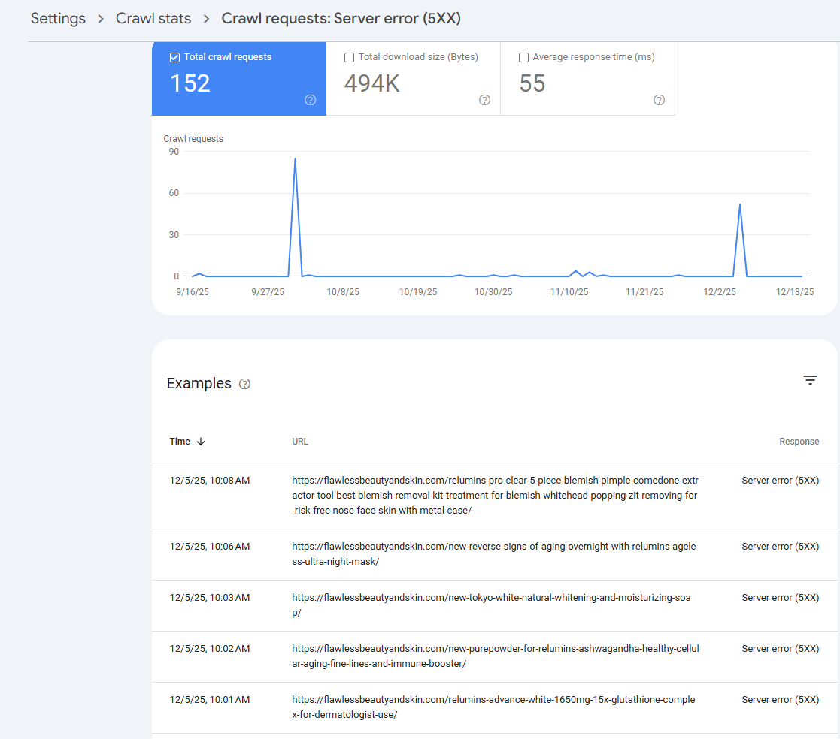840x739 pixels.
Task: Sort table by Time column header
Action: point(180,442)
